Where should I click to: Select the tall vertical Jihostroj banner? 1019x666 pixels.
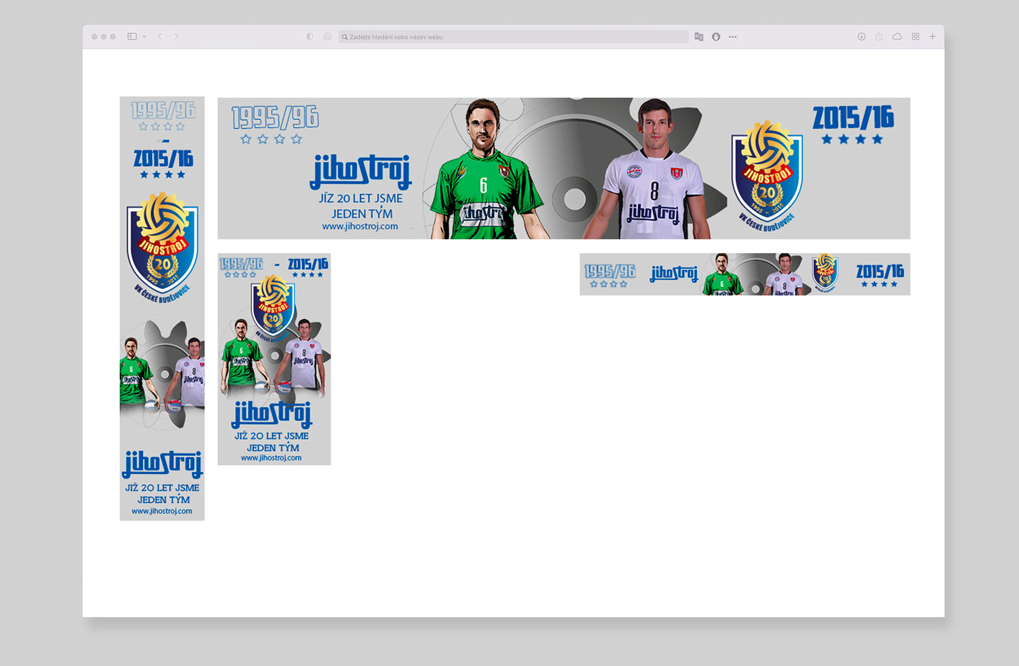(x=162, y=308)
